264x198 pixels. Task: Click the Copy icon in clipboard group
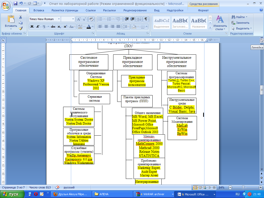pos(21,23)
